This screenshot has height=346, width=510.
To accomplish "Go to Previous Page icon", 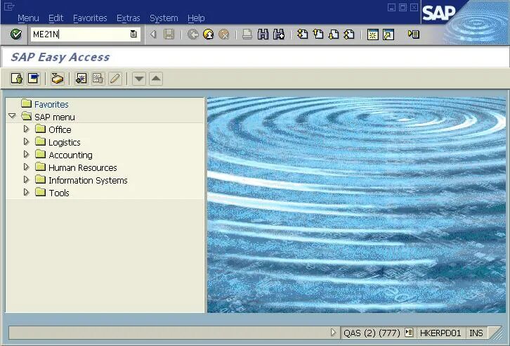I will pos(318,34).
